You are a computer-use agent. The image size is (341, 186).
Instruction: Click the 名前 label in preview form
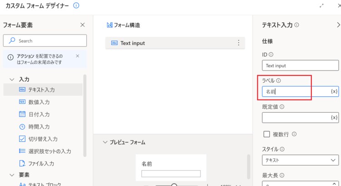coord(146,164)
